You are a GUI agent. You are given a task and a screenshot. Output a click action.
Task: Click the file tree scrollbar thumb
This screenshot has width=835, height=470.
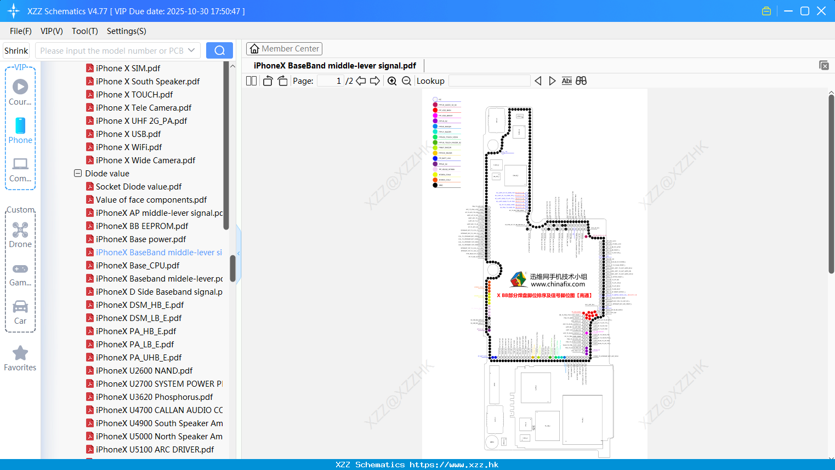(232, 268)
